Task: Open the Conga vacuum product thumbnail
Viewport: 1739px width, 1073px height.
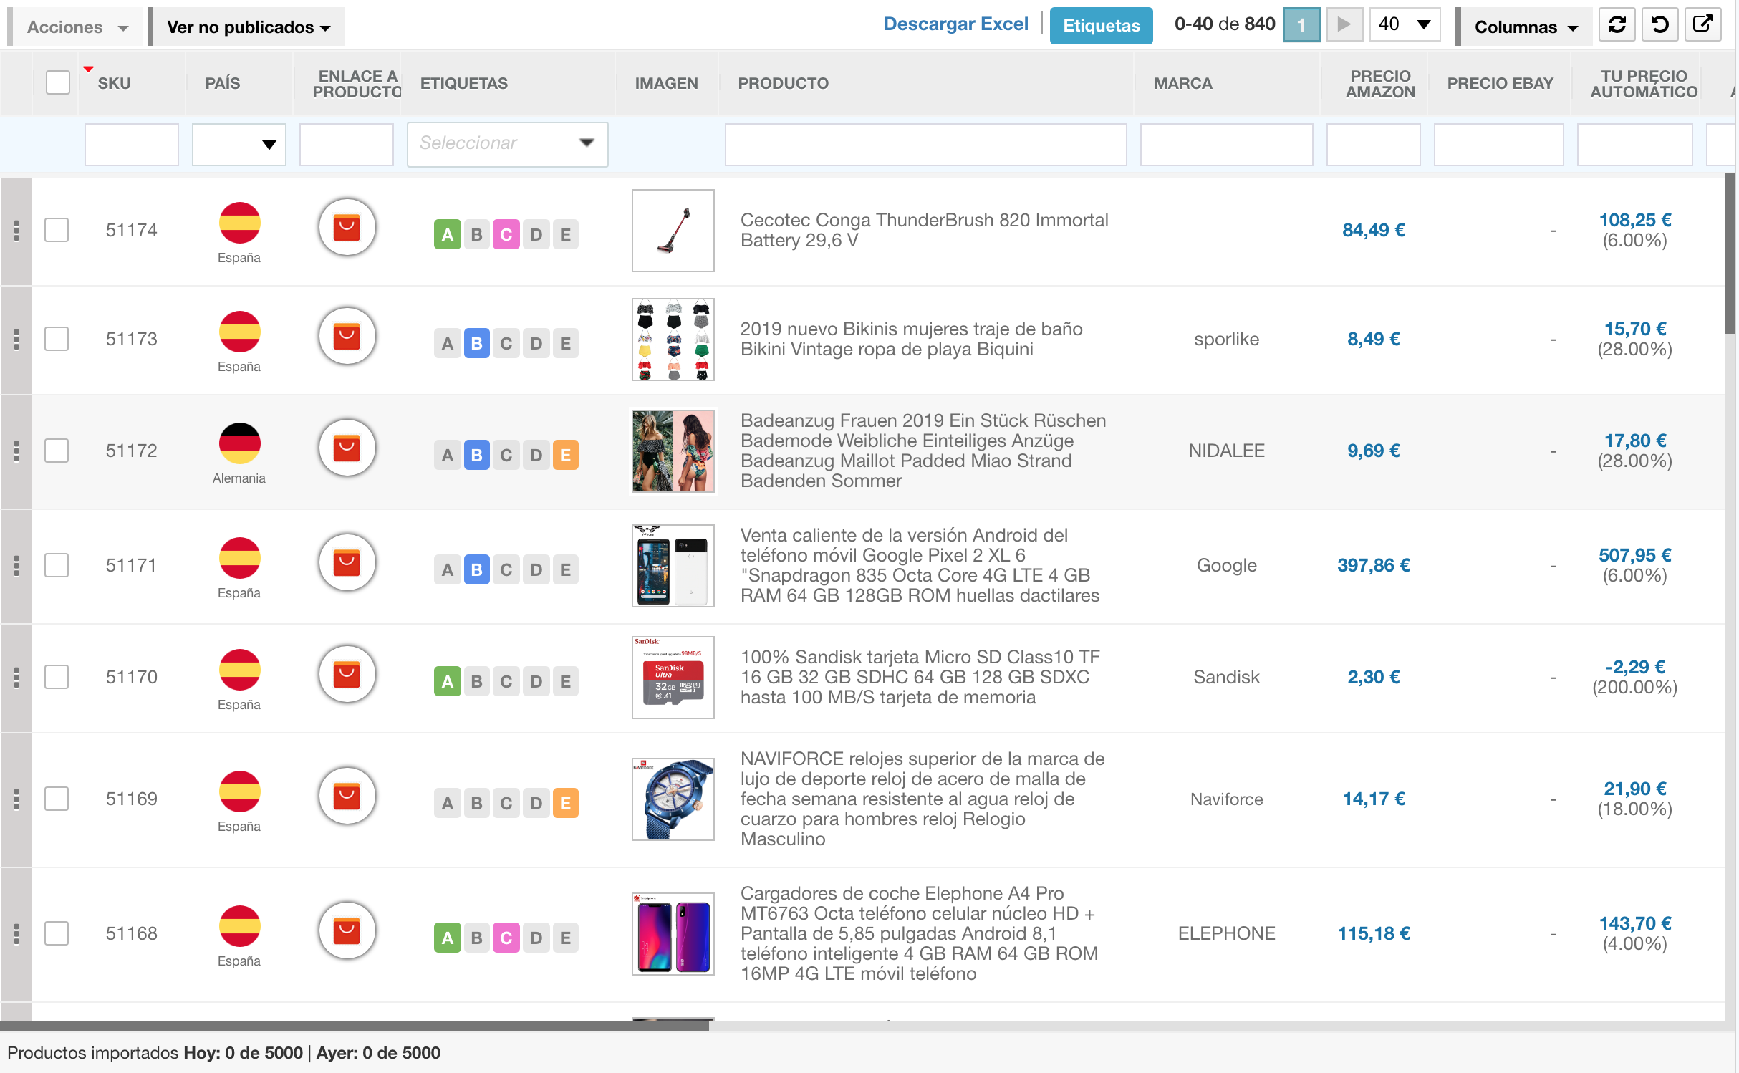Action: click(673, 231)
